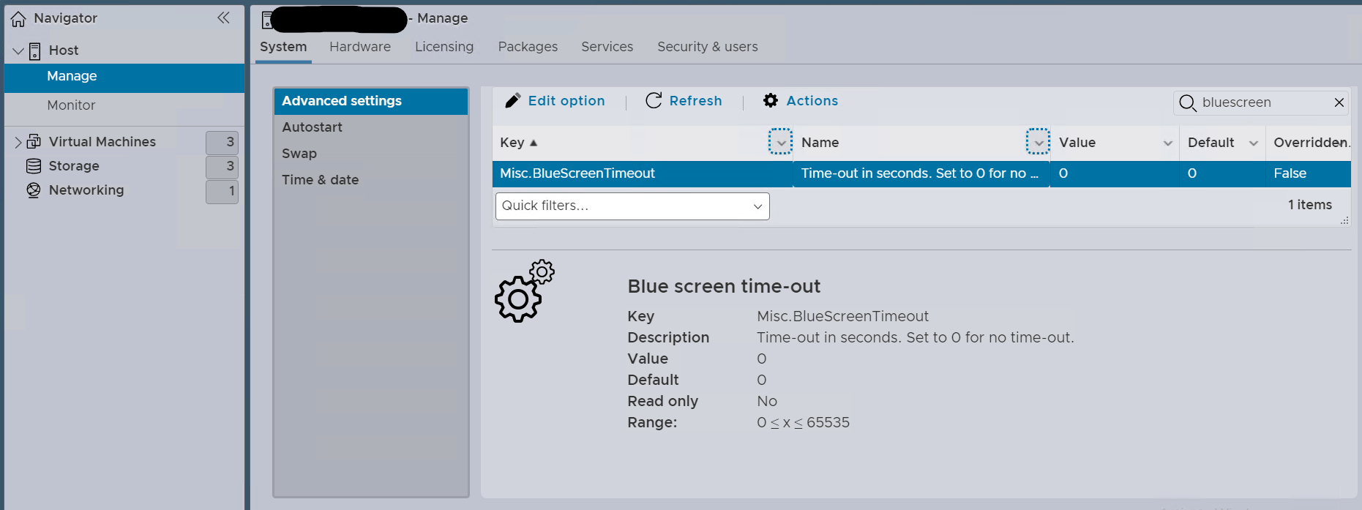
Task: Click the False overridden cell
Action: coord(1309,173)
